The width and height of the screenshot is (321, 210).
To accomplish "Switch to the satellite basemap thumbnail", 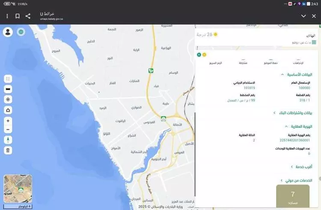I will 18,189.
